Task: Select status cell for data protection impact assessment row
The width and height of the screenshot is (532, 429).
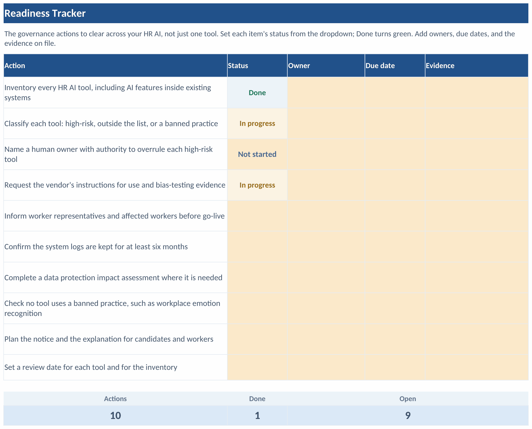Action: pos(257,277)
